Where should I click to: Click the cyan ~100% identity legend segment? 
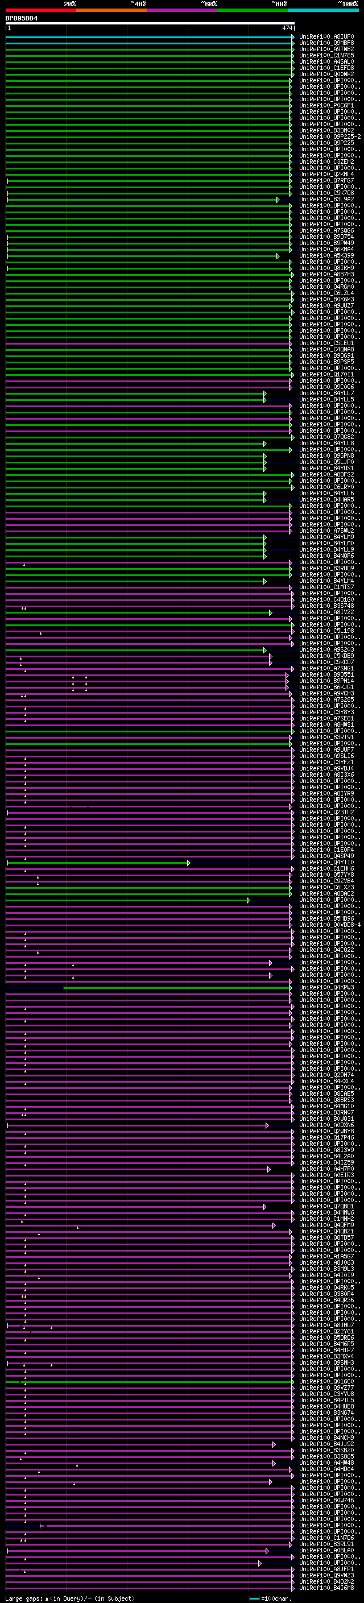pos(323,10)
